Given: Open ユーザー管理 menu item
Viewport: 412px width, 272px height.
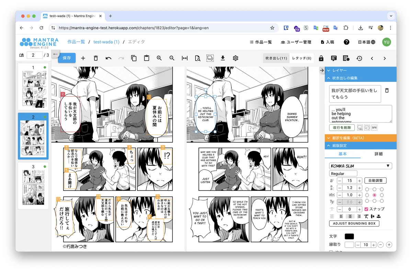Looking at the screenshot, I should pyautogui.click(x=296, y=42).
